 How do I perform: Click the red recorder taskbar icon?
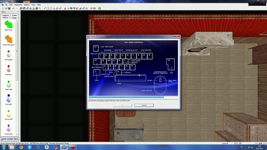click(x=73, y=147)
